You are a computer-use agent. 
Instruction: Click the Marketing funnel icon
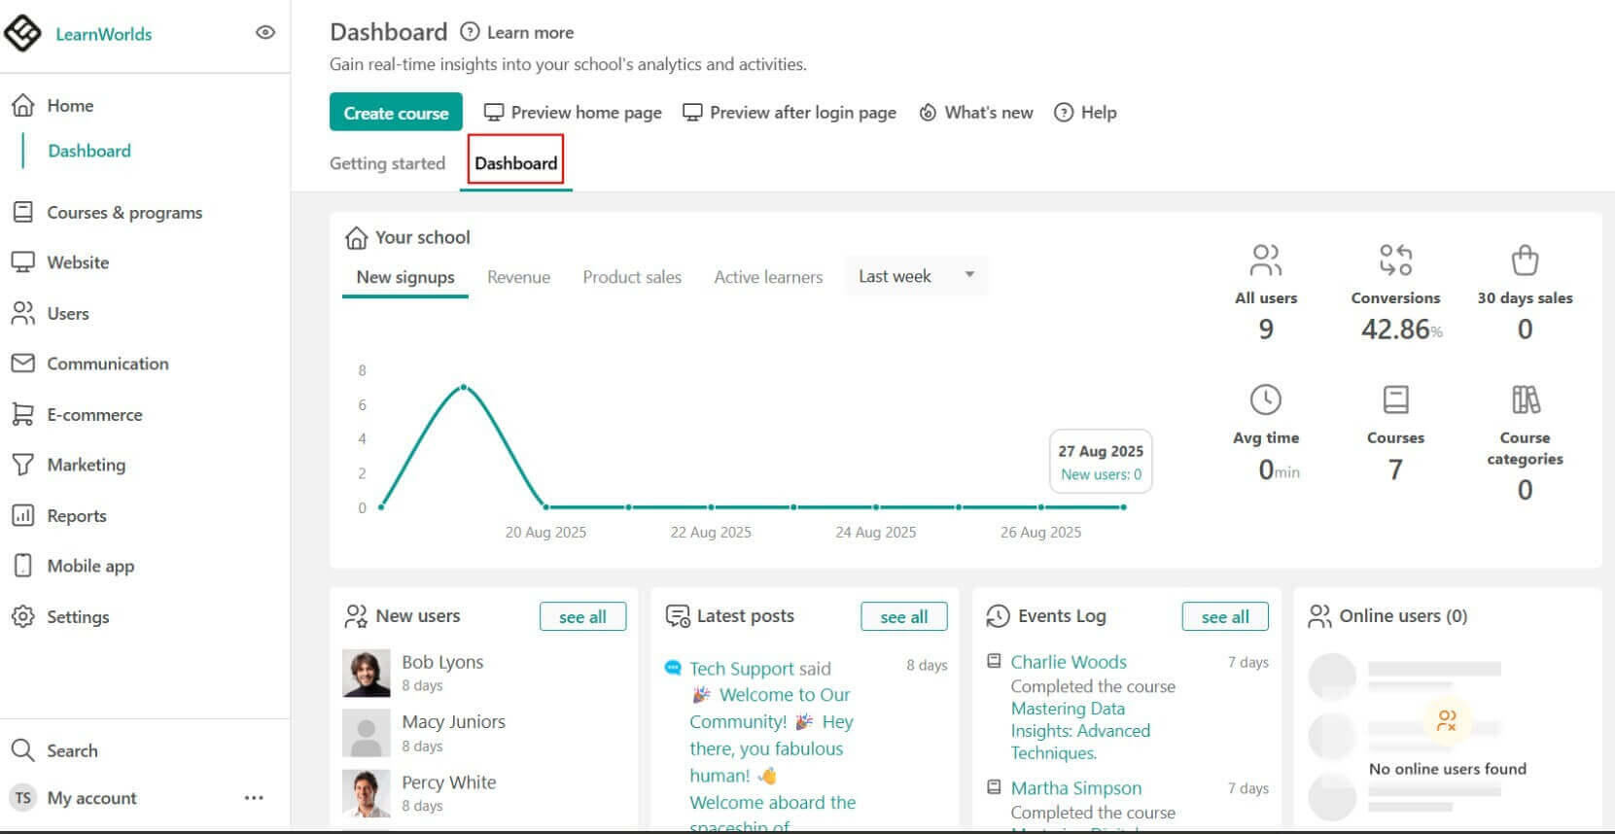[x=22, y=465]
